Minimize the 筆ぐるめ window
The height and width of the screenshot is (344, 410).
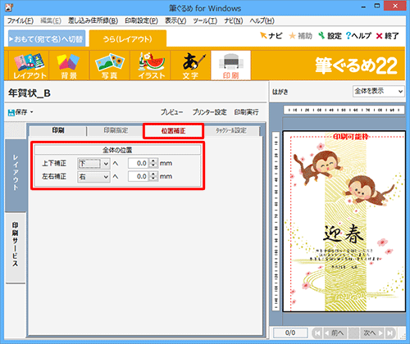pos(363,7)
